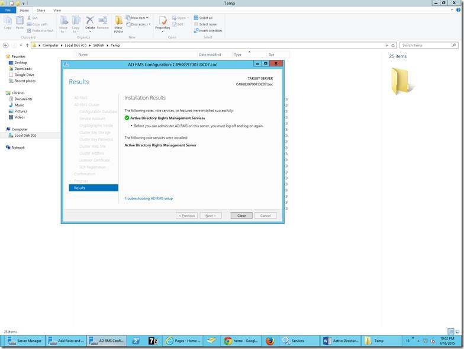
Task: Collapse the ribbon with the chevron
Action: (452, 9)
